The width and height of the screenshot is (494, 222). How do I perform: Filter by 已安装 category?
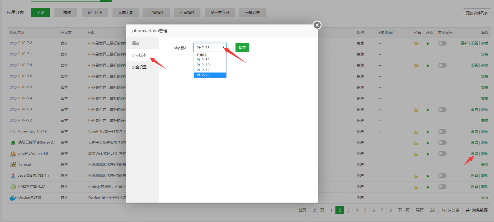click(x=66, y=12)
